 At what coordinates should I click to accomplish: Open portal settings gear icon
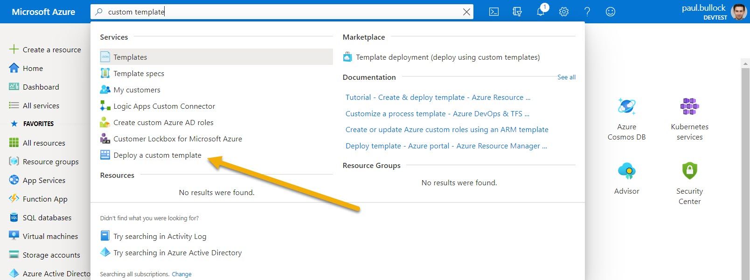564,12
